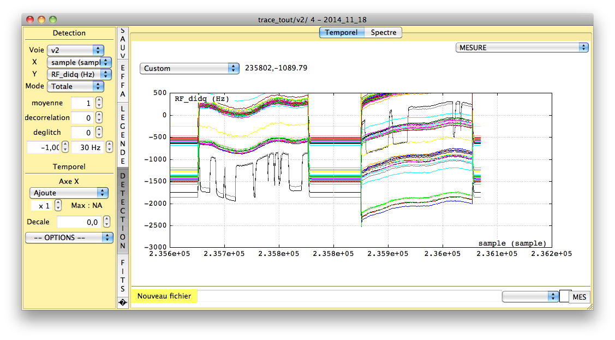Select the Temporel tab

341,33
